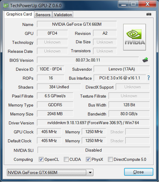This screenshot has width=159, height=182.
Task: Click the Name field NVIDIA GeForce GTX 660M
Action: click(77, 24)
